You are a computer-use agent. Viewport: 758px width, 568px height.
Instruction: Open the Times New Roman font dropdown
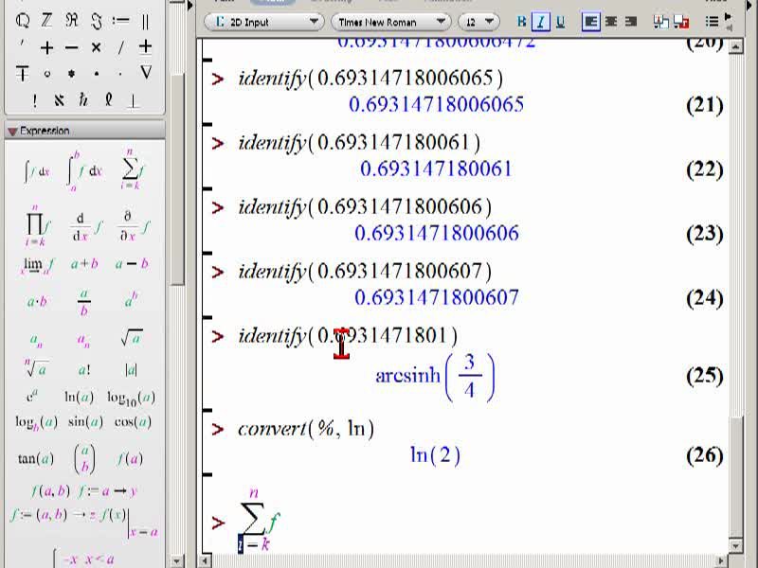coord(390,22)
